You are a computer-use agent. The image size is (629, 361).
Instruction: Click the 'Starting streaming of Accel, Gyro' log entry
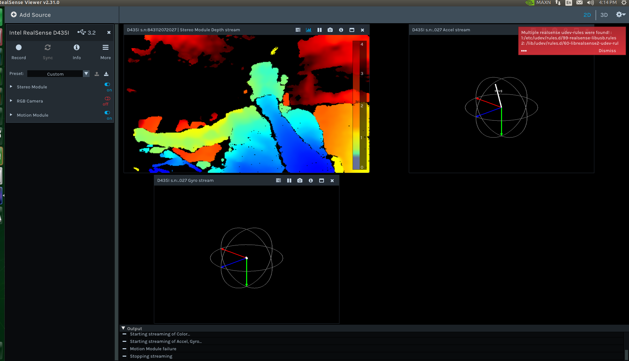166,342
